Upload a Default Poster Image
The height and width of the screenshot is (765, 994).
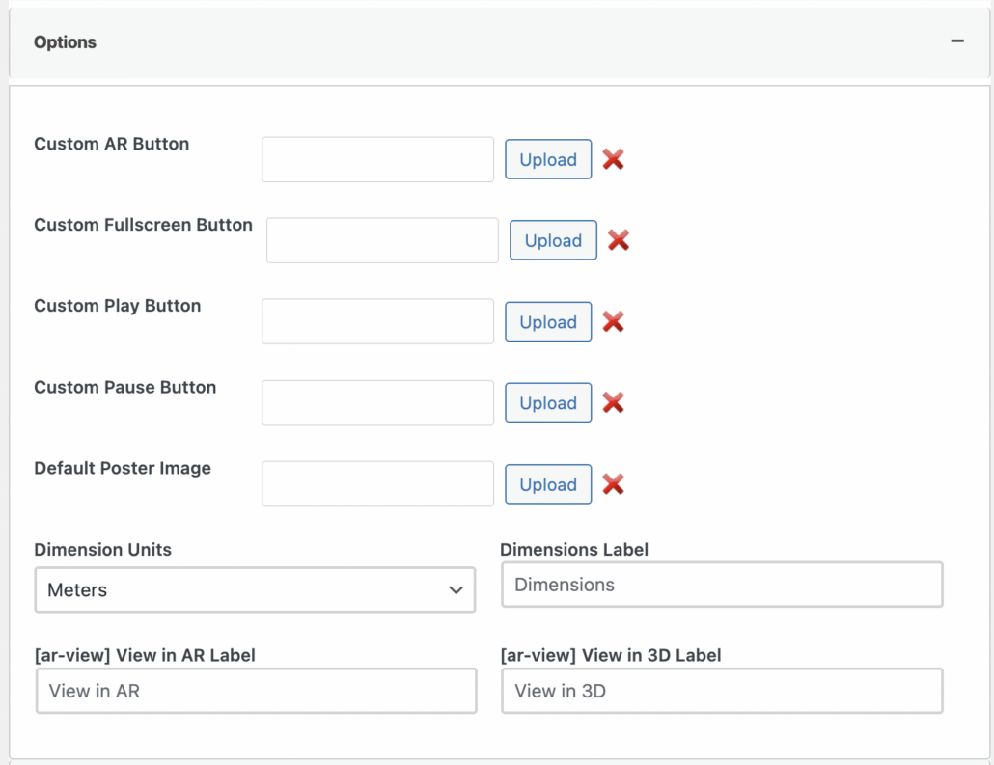[x=548, y=484]
